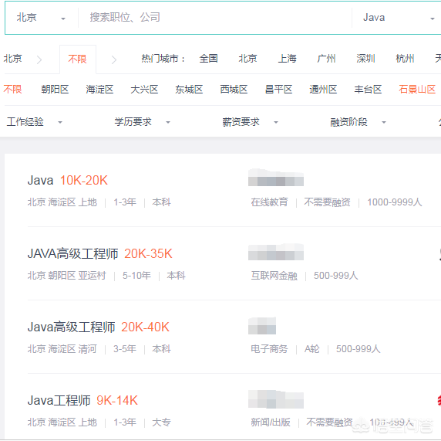Click the 1000-9999人 company size text
Viewport: 441px width, 441px height.
click(x=395, y=202)
